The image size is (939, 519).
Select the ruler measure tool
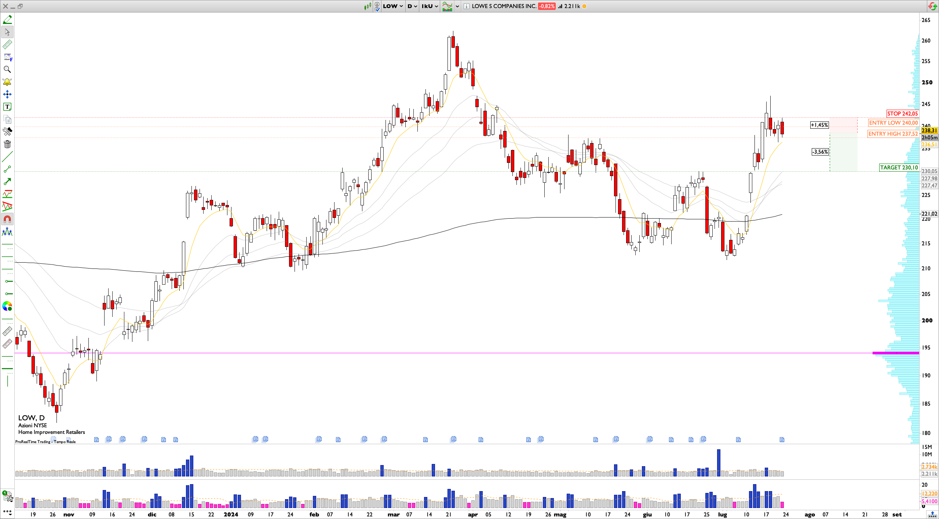point(7,44)
